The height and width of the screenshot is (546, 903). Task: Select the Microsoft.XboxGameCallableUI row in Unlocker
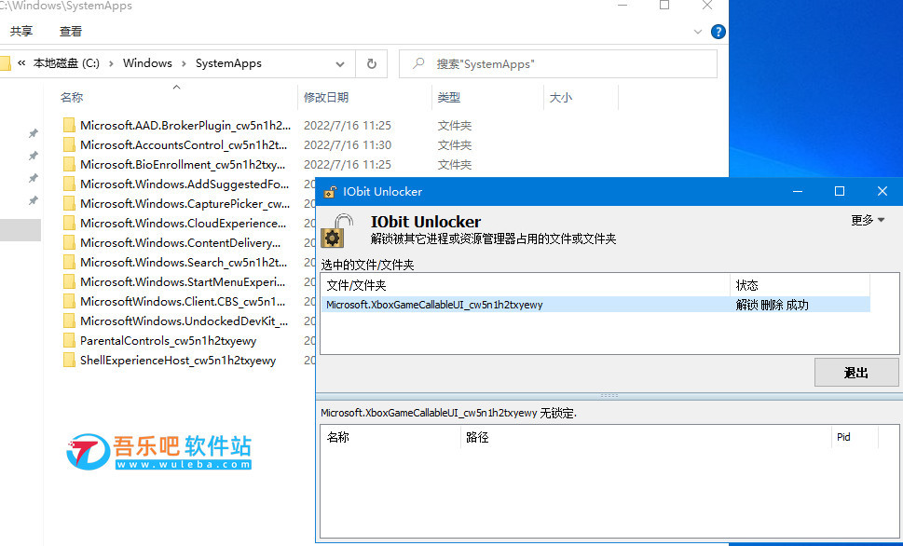(522, 305)
